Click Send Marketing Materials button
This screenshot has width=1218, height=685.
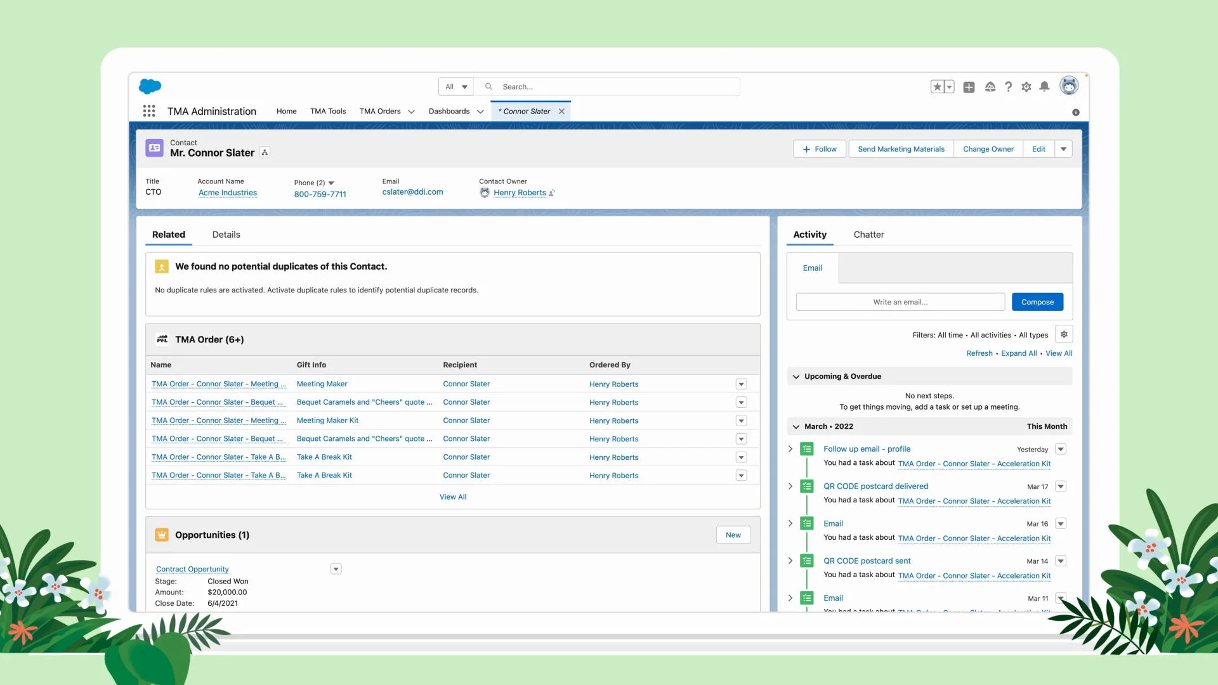[901, 149]
